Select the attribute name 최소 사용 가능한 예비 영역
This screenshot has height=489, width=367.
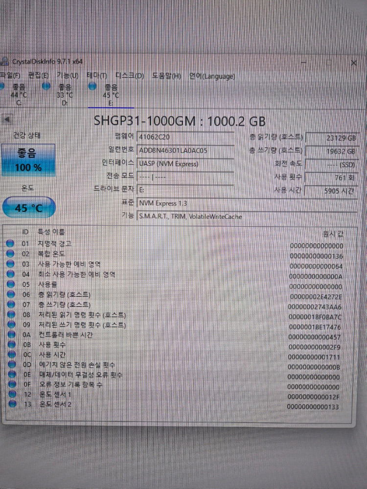point(77,274)
